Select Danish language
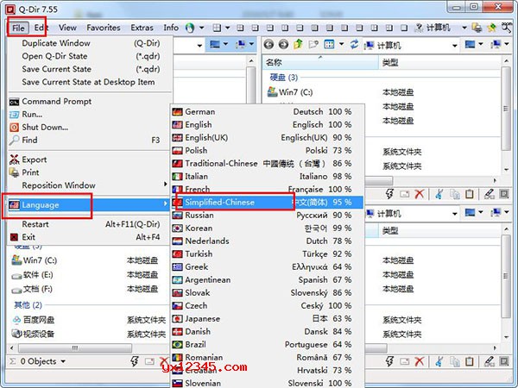The image size is (518, 388). tap(267, 332)
